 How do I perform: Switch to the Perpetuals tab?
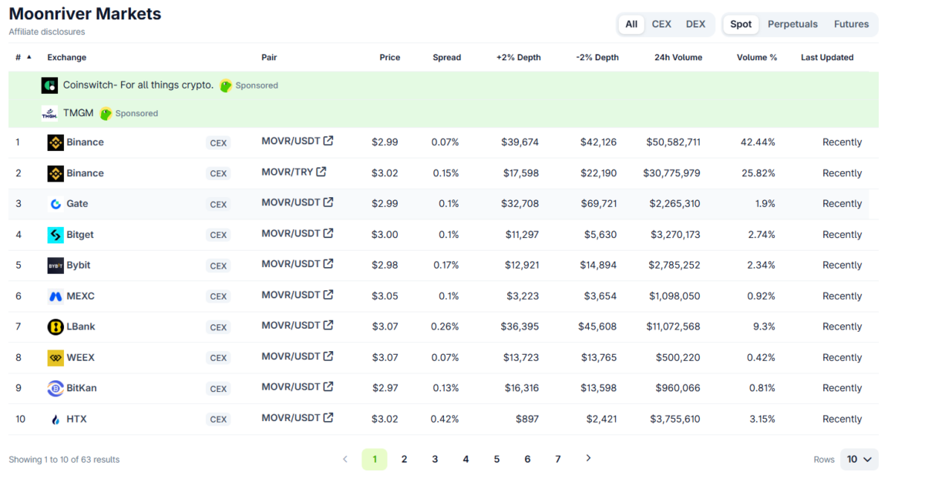click(792, 24)
